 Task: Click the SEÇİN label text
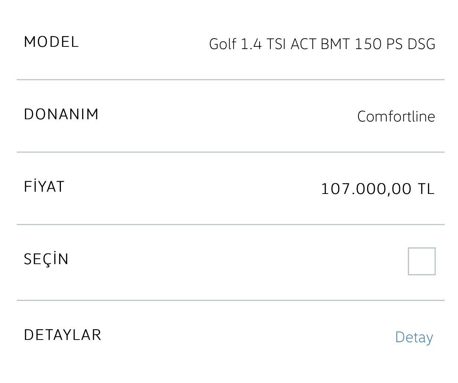pos(46,259)
